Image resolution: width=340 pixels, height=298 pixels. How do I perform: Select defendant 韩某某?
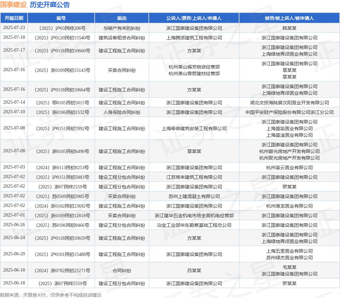point(289,28)
